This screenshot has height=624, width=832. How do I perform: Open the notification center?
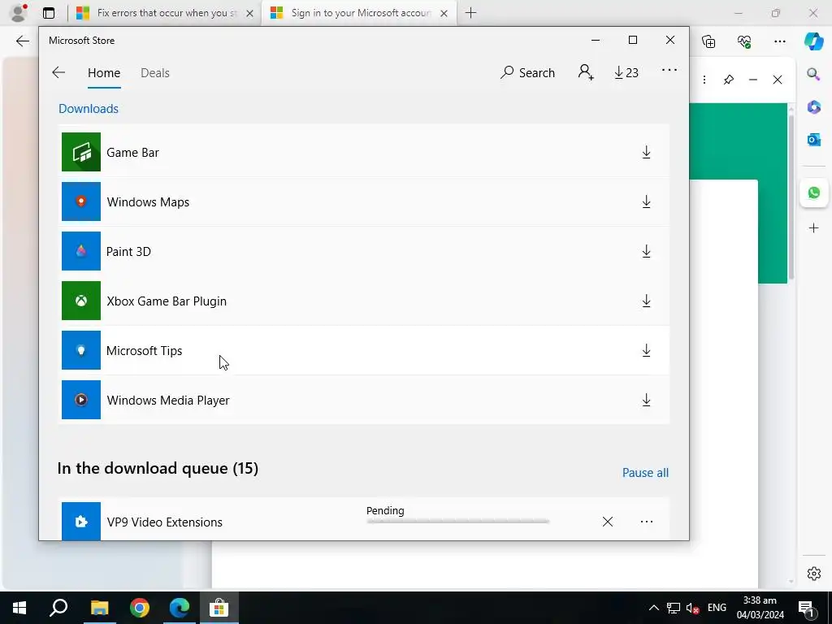[x=806, y=608]
